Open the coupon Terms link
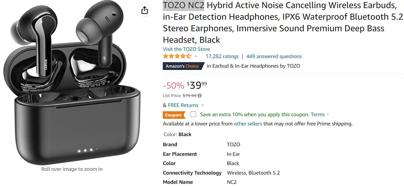The width and height of the screenshot is (404, 187). [318, 114]
